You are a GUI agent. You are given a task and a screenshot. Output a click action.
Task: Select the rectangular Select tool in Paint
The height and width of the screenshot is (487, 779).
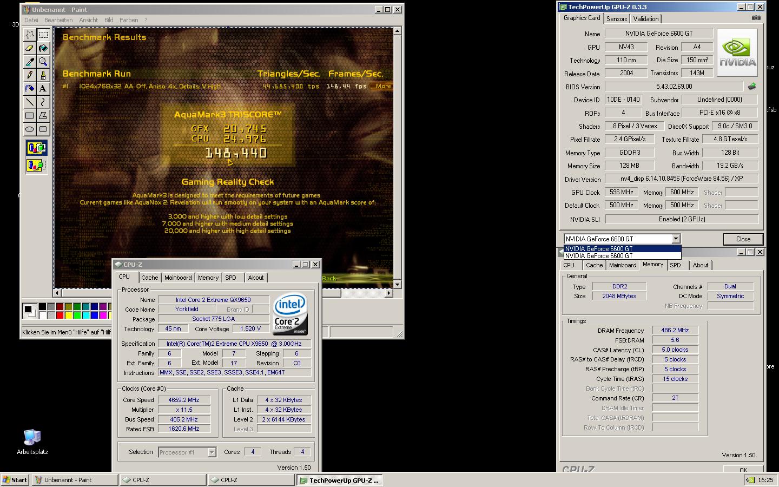tap(43, 35)
